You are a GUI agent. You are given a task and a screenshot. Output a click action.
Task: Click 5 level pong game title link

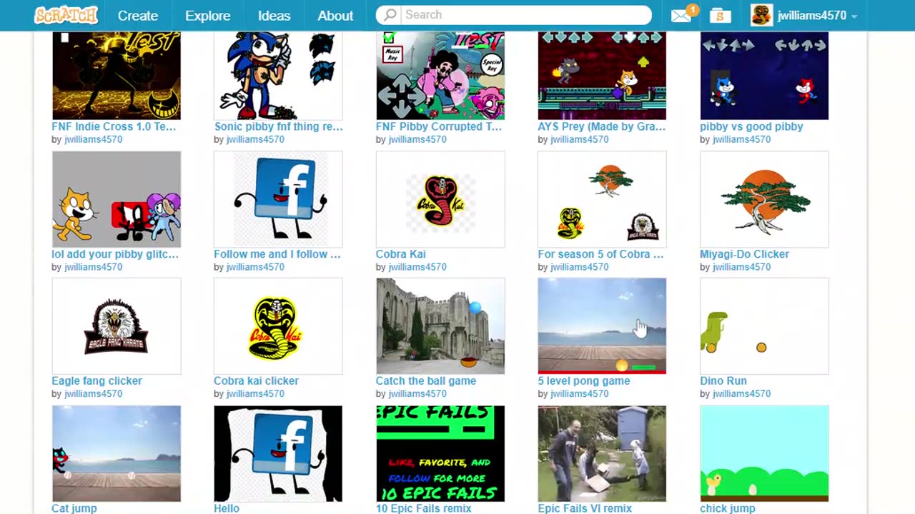click(x=583, y=381)
